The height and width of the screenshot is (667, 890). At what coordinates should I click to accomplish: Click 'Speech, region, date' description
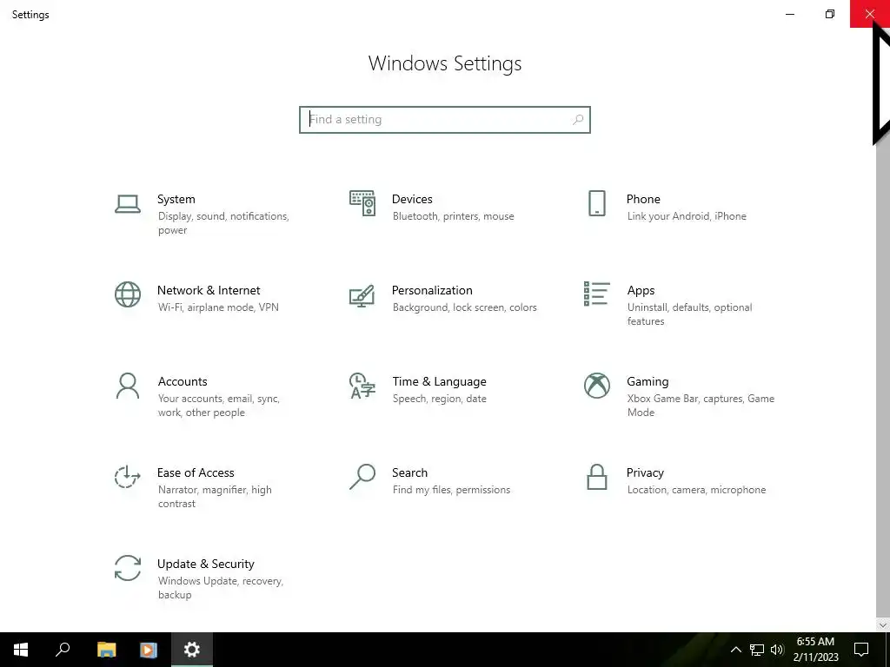click(x=439, y=399)
